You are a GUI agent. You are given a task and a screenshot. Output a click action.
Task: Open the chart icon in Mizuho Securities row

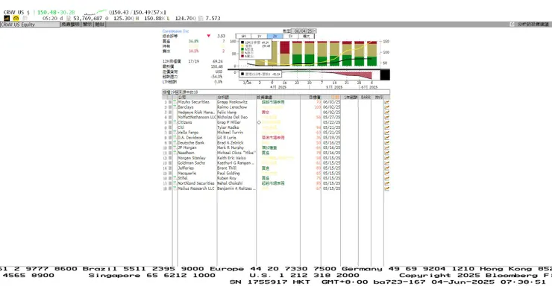387,102
